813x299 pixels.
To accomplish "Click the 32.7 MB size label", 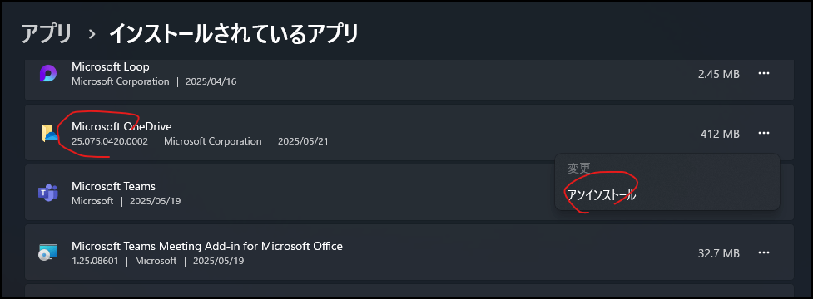I will point(719,253).
